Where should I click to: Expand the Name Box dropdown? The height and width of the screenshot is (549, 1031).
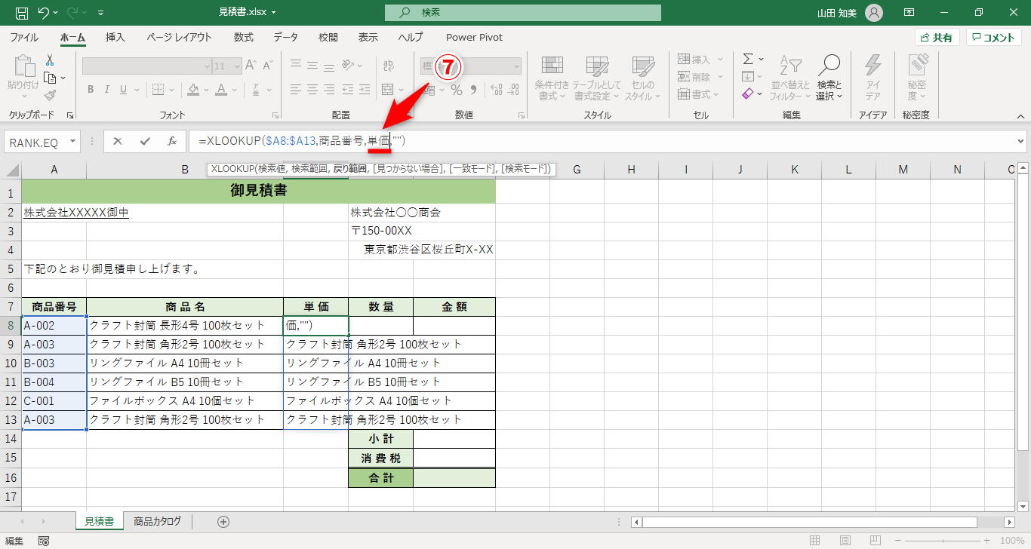point(72,141)
